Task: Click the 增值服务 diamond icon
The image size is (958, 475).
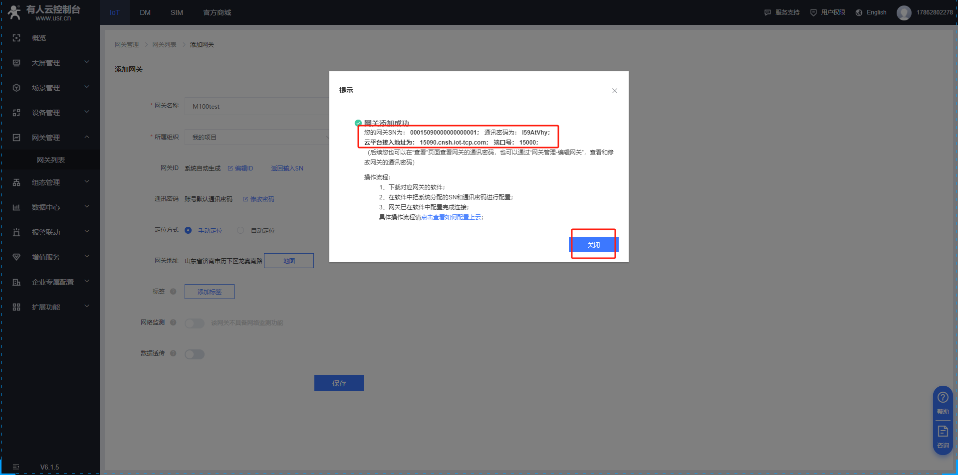Action: coord(16,257)
